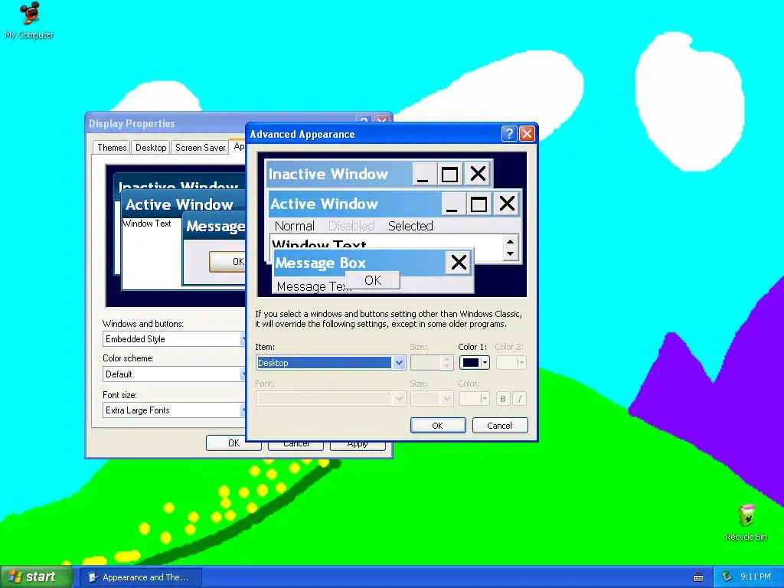This screenshot has width=784, height=588.
Task: Click the item Size spinner field
Action: 432,362
